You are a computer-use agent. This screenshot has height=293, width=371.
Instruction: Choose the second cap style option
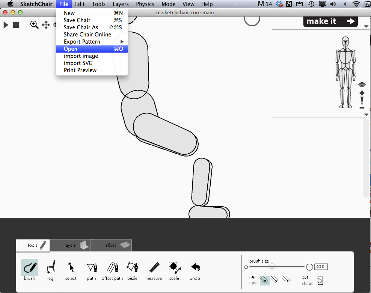(274, 279)
